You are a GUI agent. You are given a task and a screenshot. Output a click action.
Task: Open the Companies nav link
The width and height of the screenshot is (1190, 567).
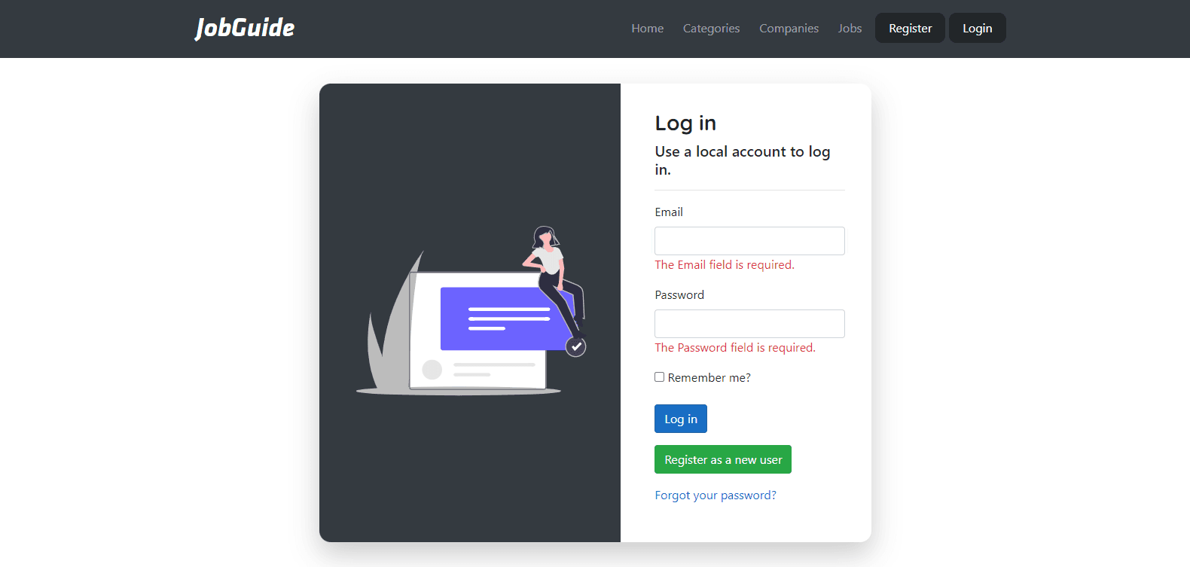tap(789, 28)
